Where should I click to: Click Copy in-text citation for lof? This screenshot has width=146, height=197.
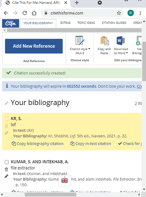91,144
